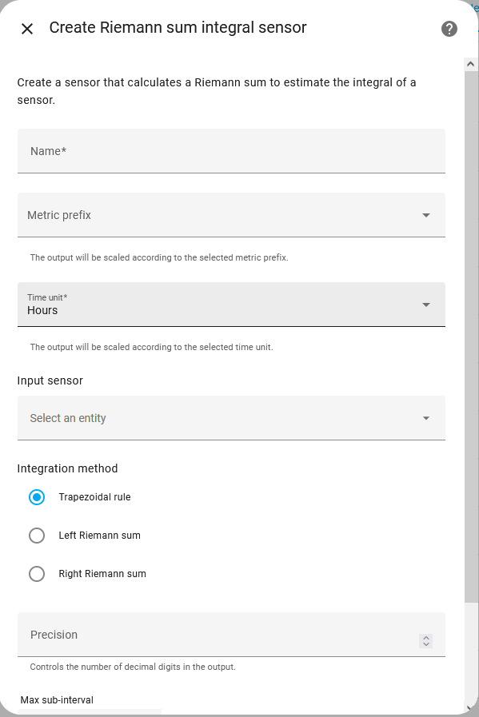Image resolution: width=479 pixels, height=717 pixels.
Task: Click the Metric prefix dropdown arrow icon
Action: [x=426, y=214]
